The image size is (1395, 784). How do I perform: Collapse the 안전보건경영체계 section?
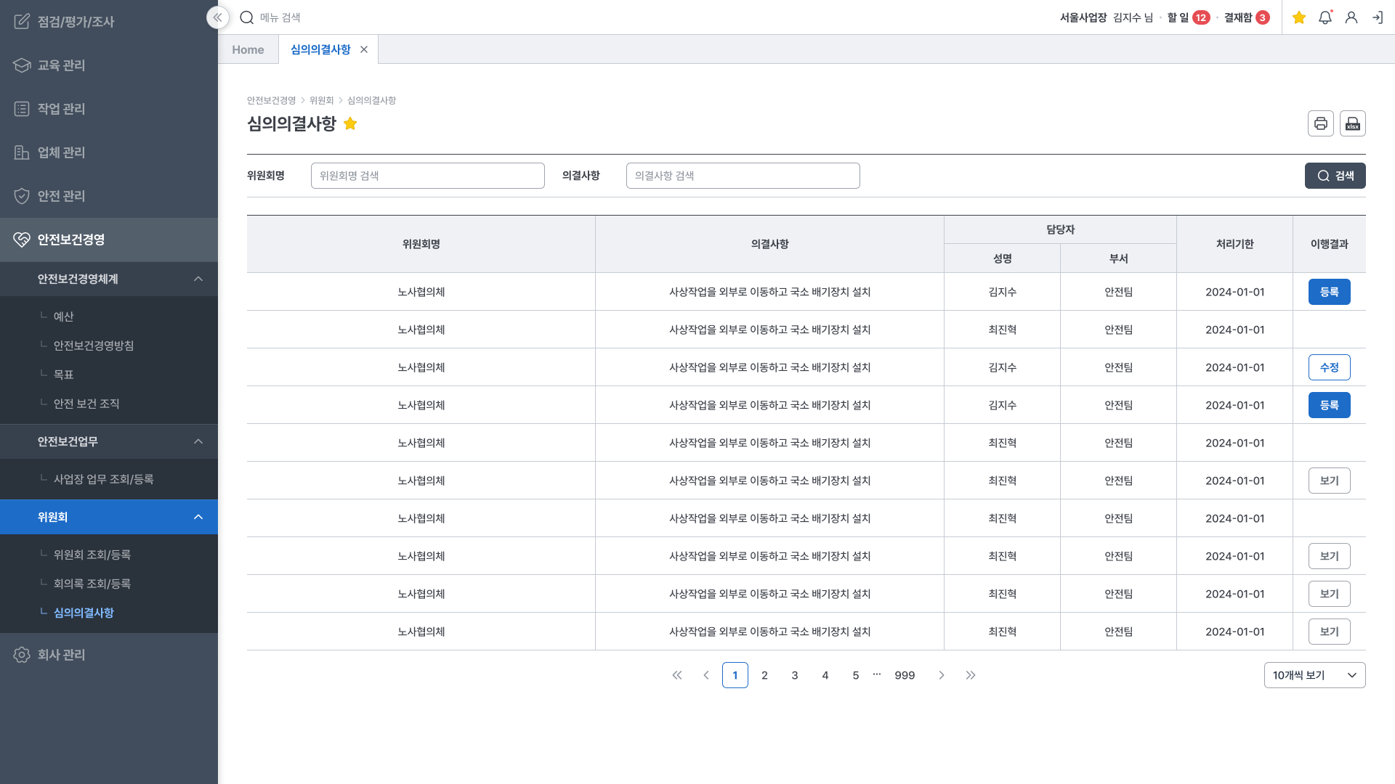click(198, 279)
